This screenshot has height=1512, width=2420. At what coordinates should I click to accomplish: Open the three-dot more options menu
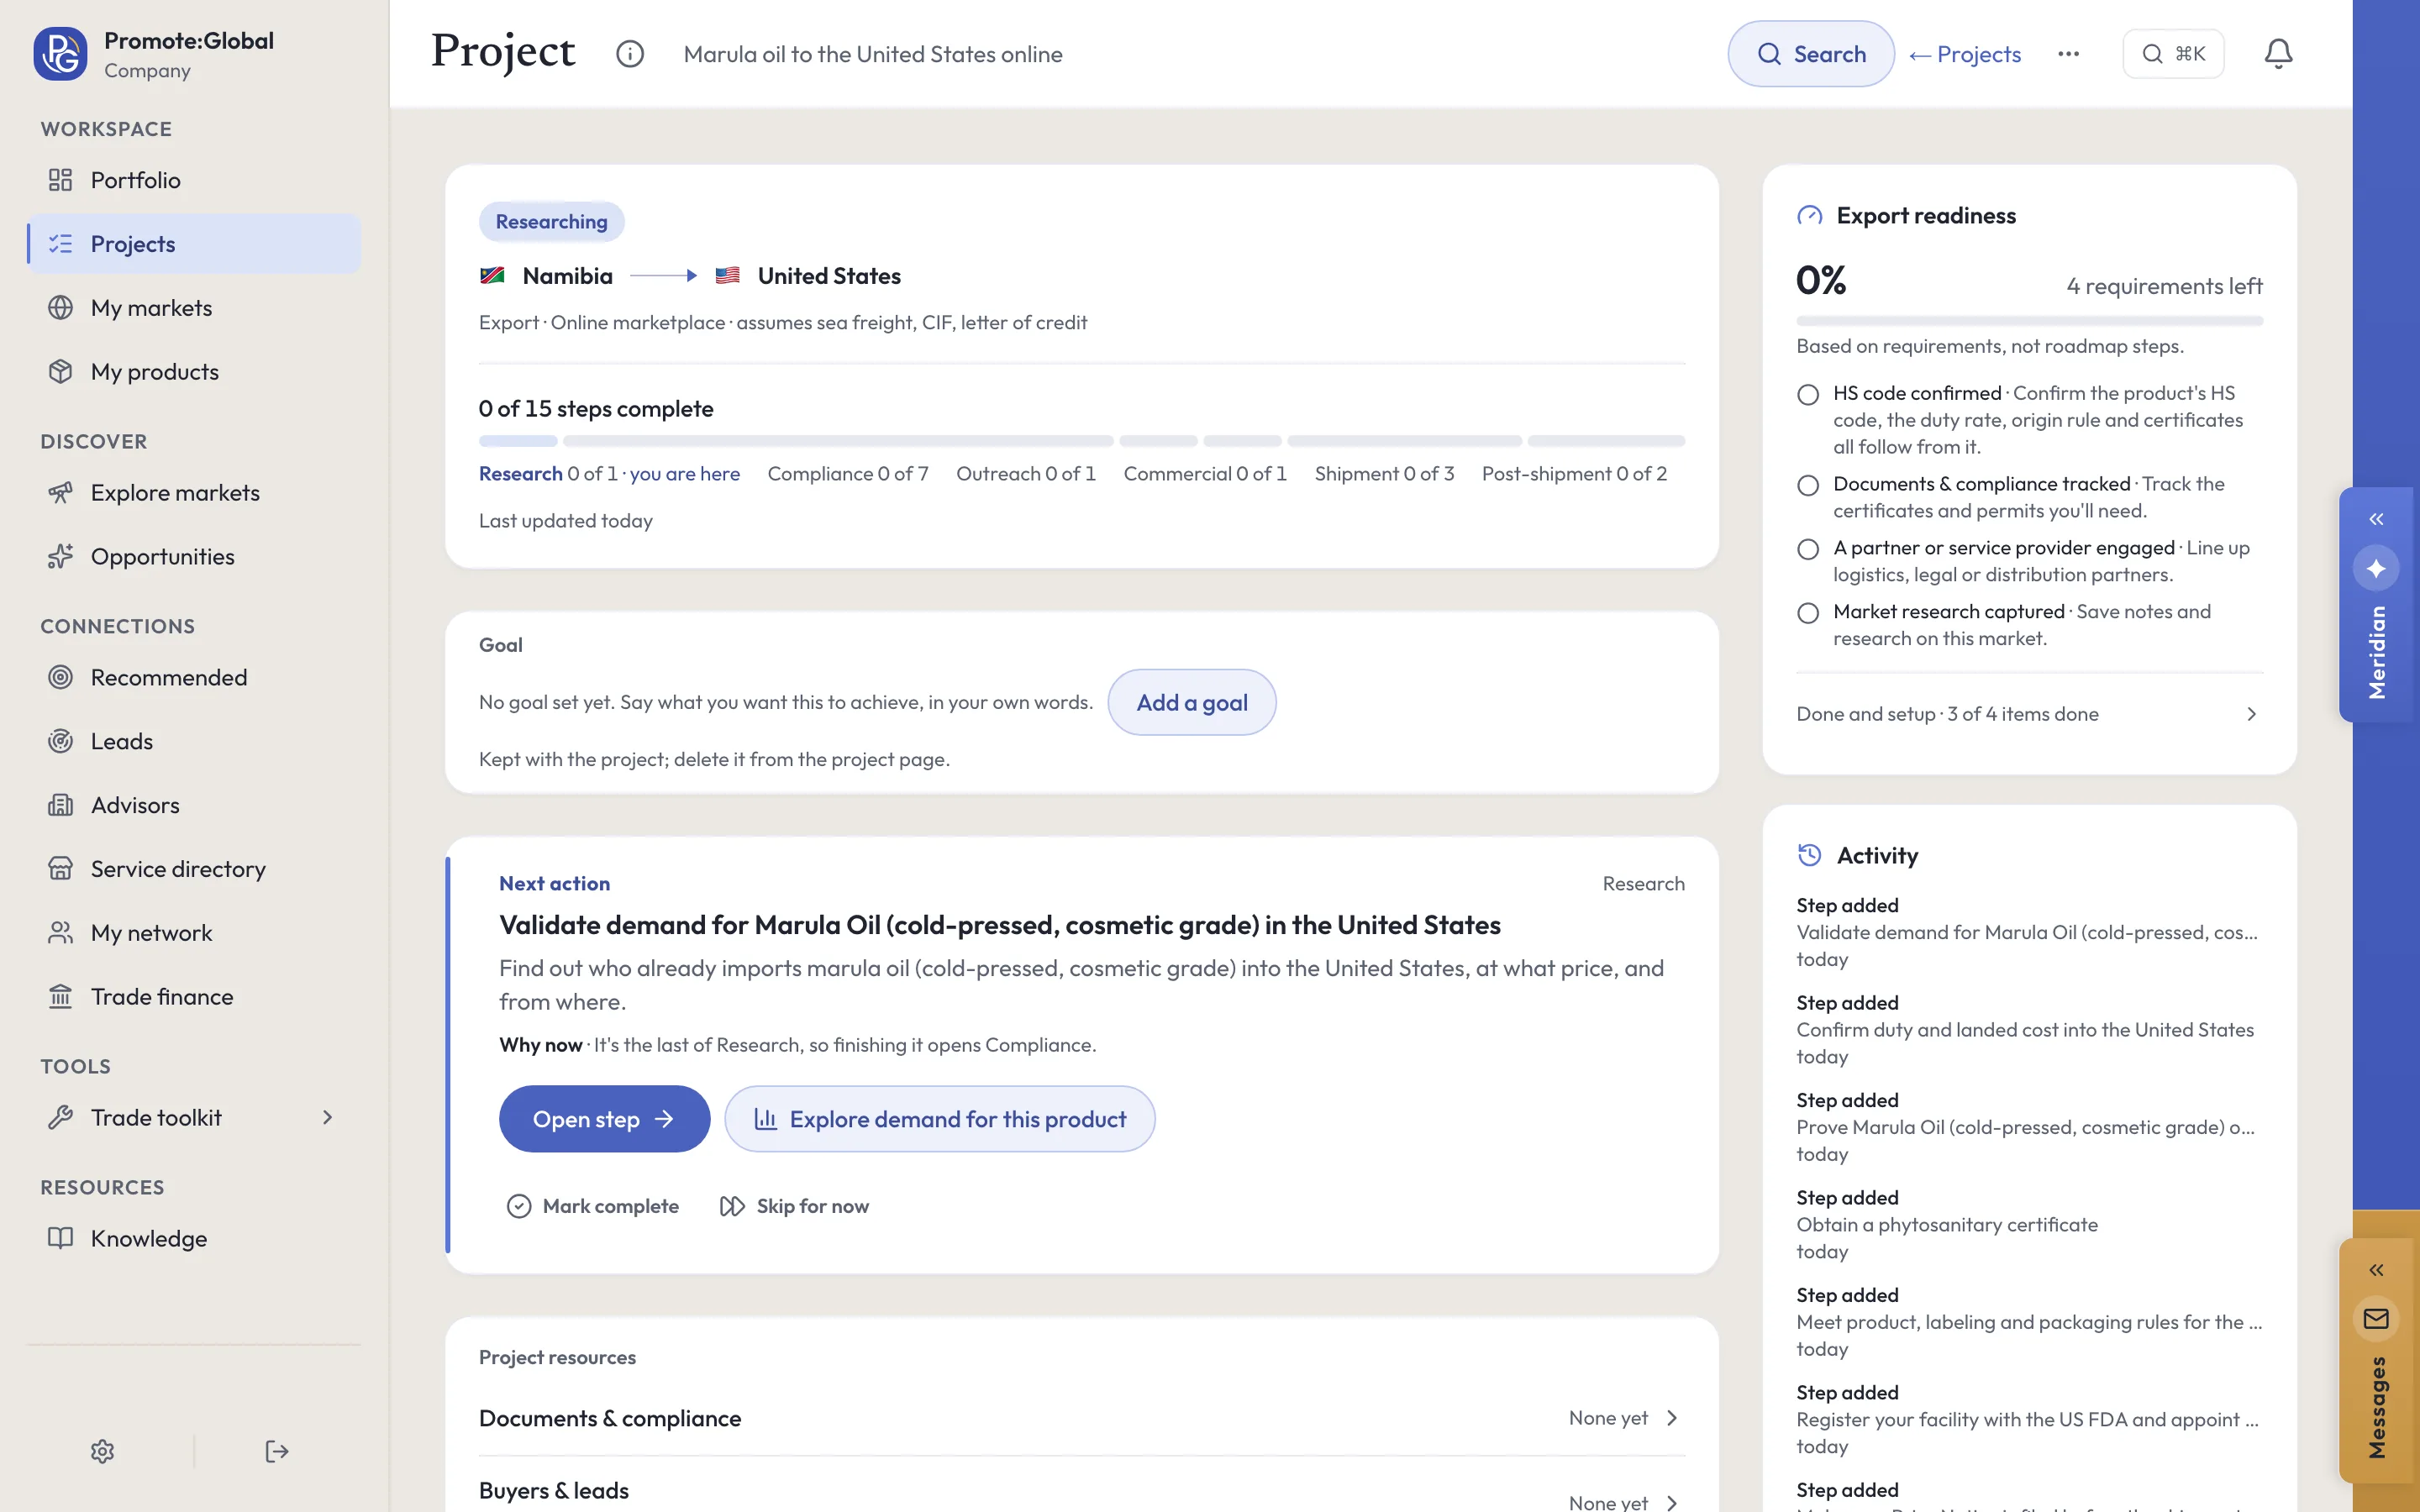[2068, 54]
